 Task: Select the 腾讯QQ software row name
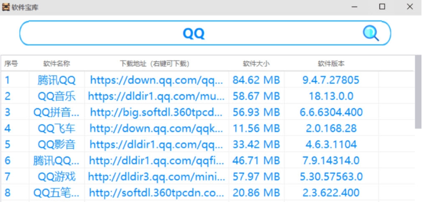tap(56, 80)
